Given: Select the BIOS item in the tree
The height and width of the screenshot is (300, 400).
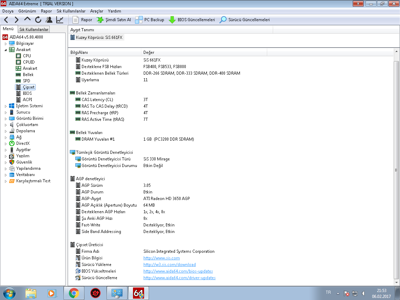Looking at the screenshot, I should (x=27, y=93).
